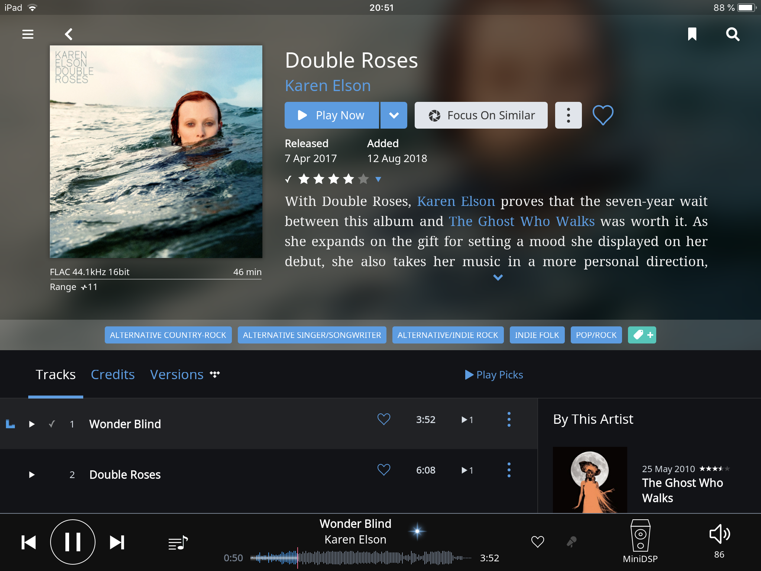Click Focus On Similar button

(481, 115)
